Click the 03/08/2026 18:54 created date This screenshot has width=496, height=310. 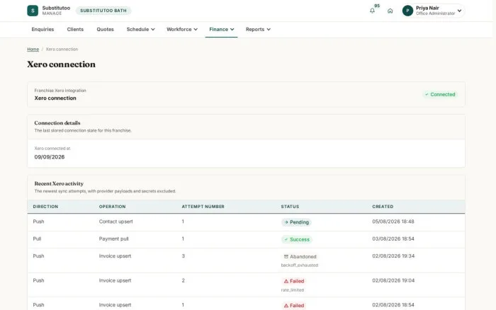click(393, 239)
